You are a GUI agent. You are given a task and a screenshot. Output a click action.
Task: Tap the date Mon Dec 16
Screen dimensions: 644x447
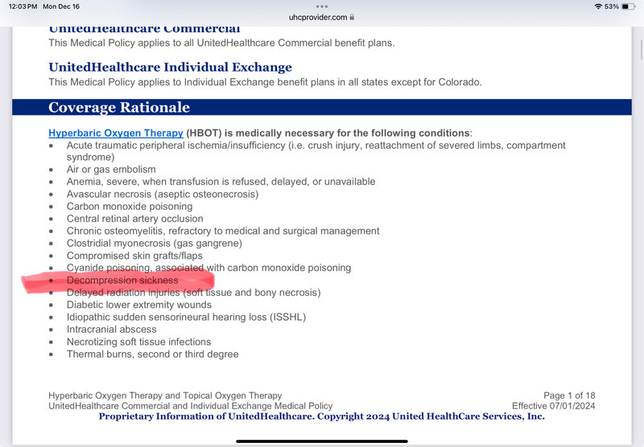62,6
